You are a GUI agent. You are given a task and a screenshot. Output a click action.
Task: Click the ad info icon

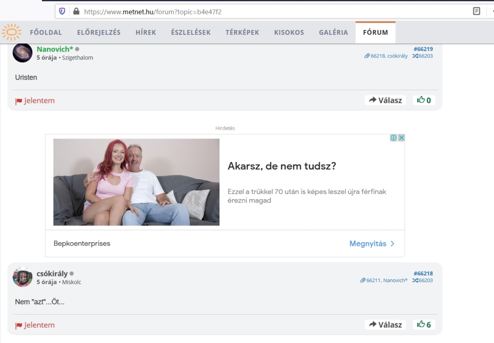click(394, 138)
